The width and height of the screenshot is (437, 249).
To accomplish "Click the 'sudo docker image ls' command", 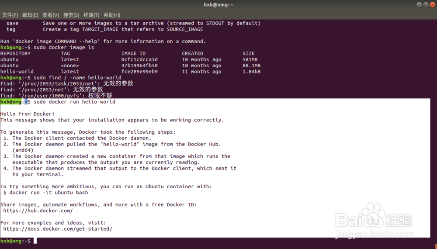I will (x=64, y=47).
